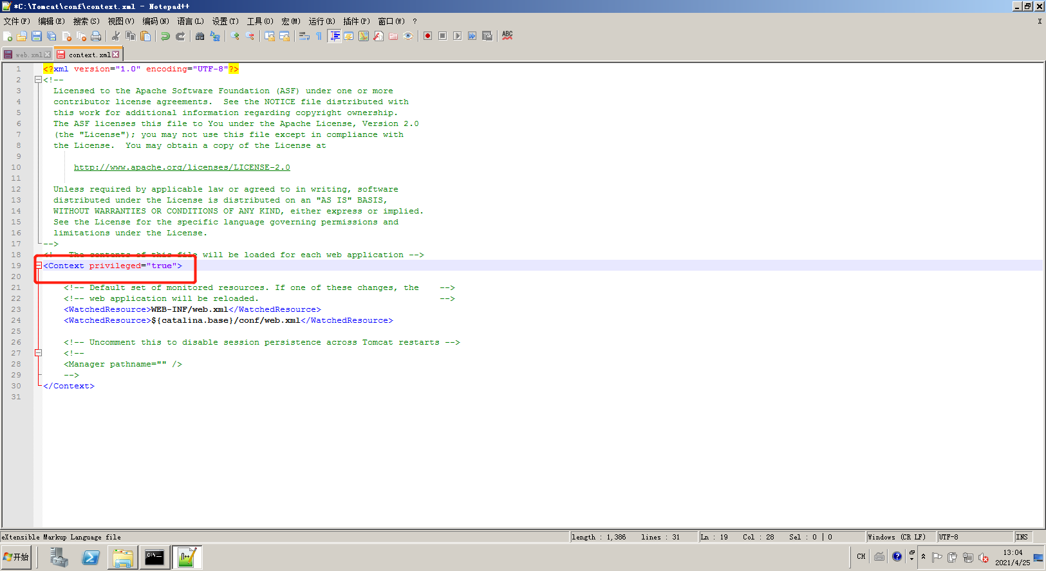
Task: Toggle the INS insert mode indicator
Action: click(1023, 537)
